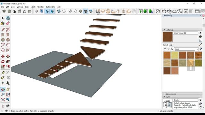The height and width of the screenshot is (115, 205).
Task: Enable Monochrome face style
Action: (x=91, y=11)
